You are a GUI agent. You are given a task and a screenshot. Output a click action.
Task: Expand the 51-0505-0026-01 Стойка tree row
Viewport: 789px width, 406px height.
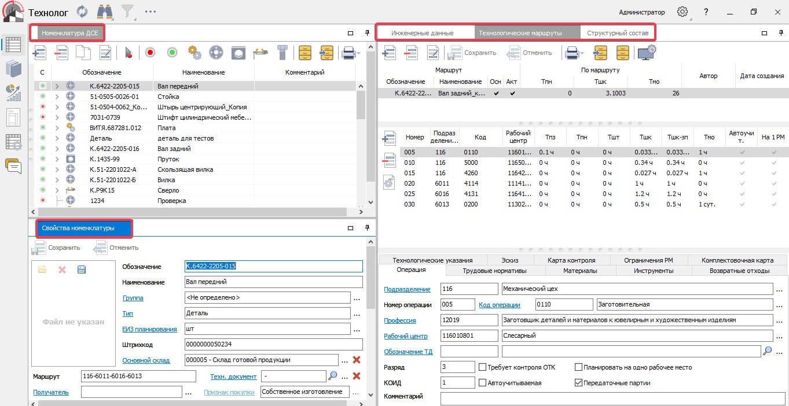pyautogui.click(x=57, y=97)
